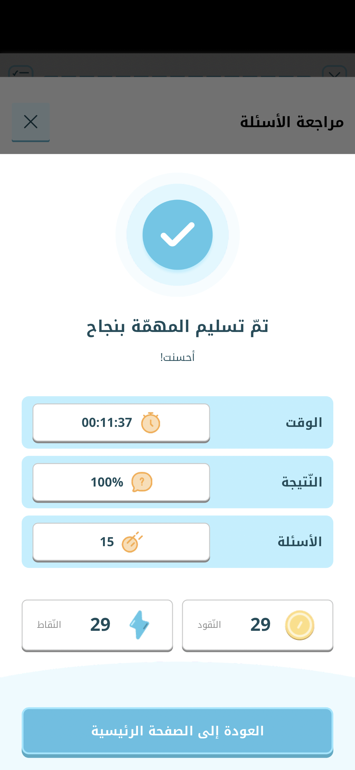This screenshot has width=355, height=770.
Task: Close the question review dialog with X
Action: 31,122
